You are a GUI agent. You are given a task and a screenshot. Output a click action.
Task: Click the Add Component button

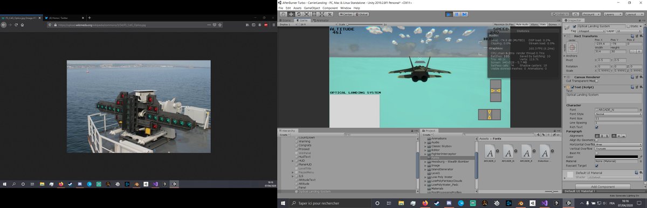point(603,186)
